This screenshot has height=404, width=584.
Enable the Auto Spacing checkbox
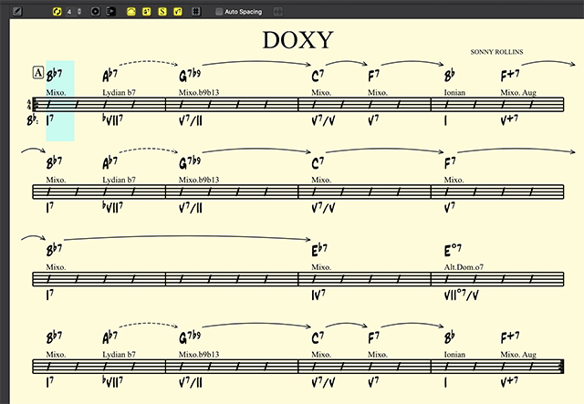(219, 12)
